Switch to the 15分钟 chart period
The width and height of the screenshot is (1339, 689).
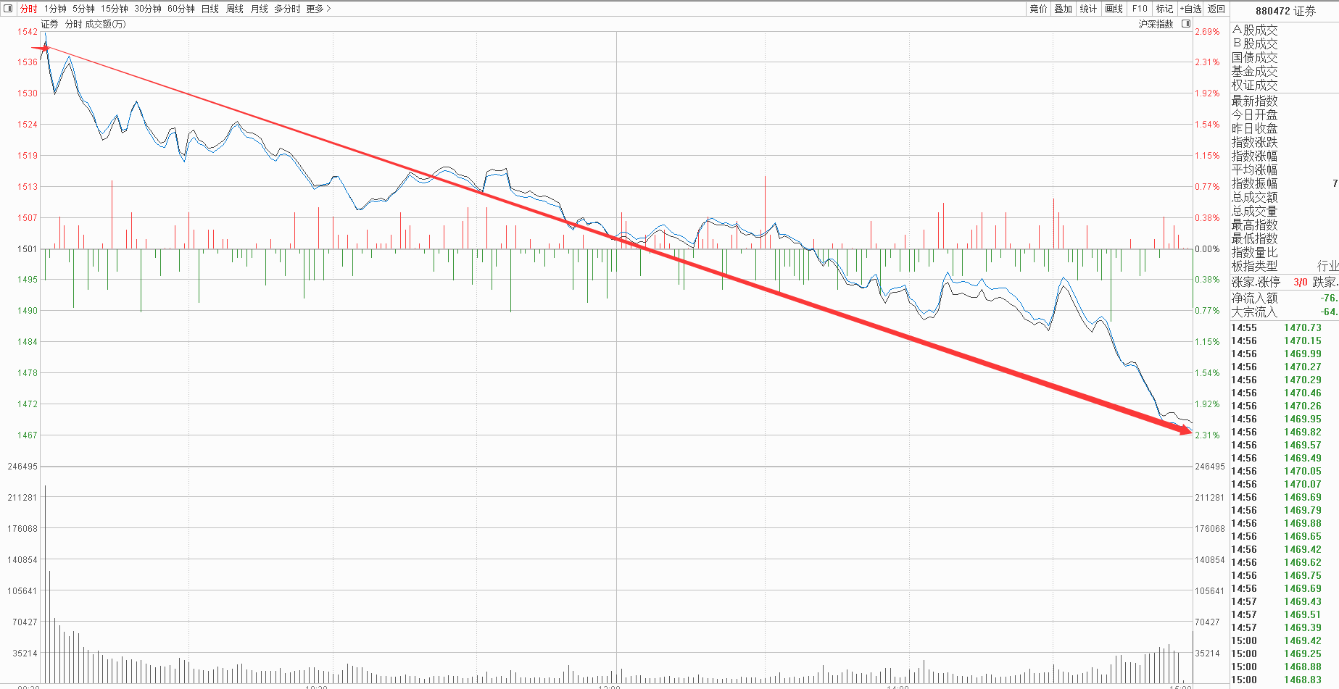[114, 9]
